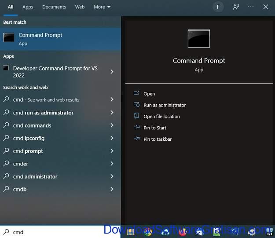Open the feedback person icon in header
The width and height of the screenshot is (275, 238).
point(236,7)
